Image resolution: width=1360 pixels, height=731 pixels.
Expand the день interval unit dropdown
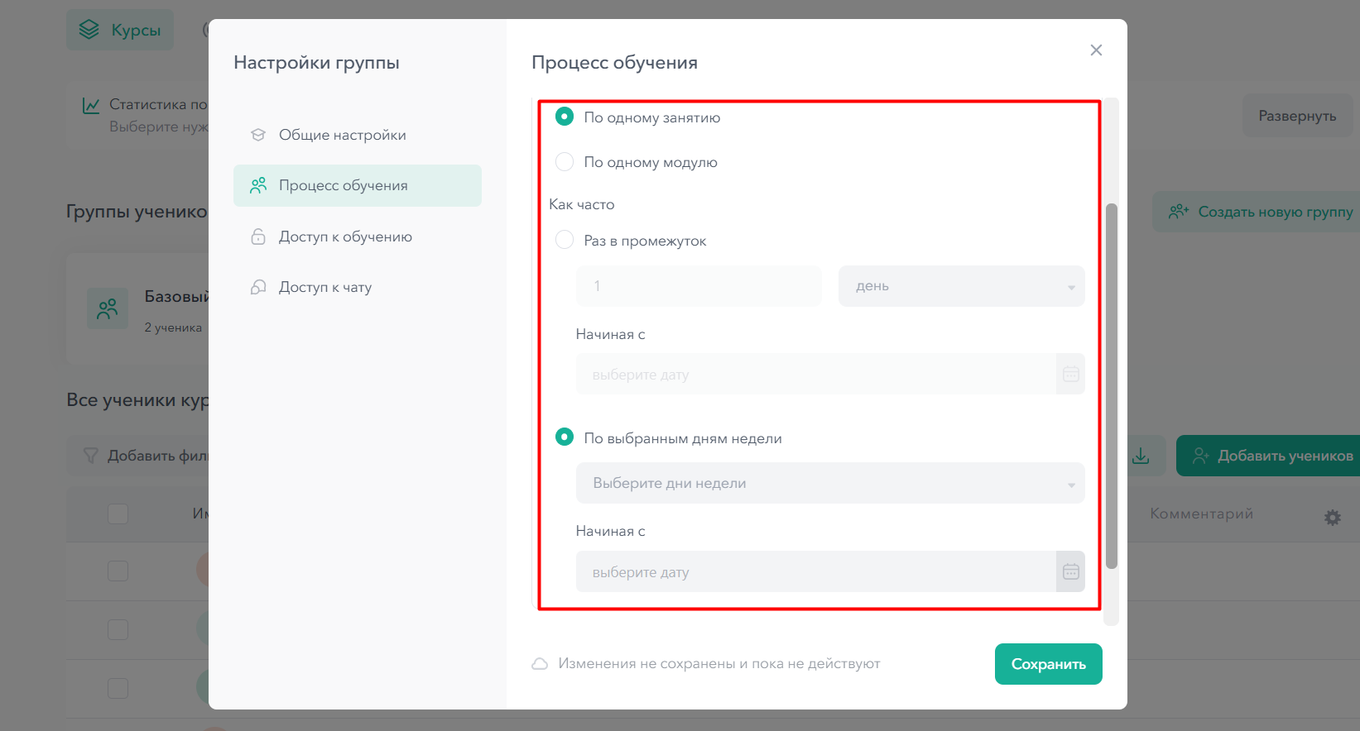(961, 286)
